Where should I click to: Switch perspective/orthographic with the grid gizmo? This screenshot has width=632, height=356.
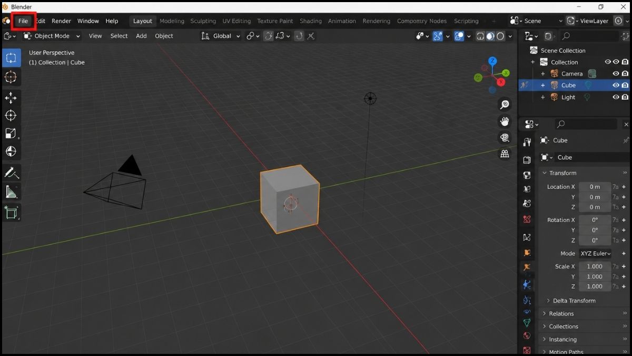point(505,154)
